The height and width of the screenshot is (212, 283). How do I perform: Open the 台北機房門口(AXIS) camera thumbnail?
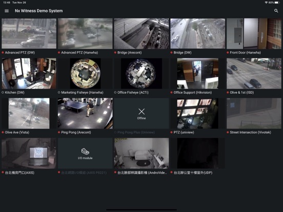pos(29,153)
